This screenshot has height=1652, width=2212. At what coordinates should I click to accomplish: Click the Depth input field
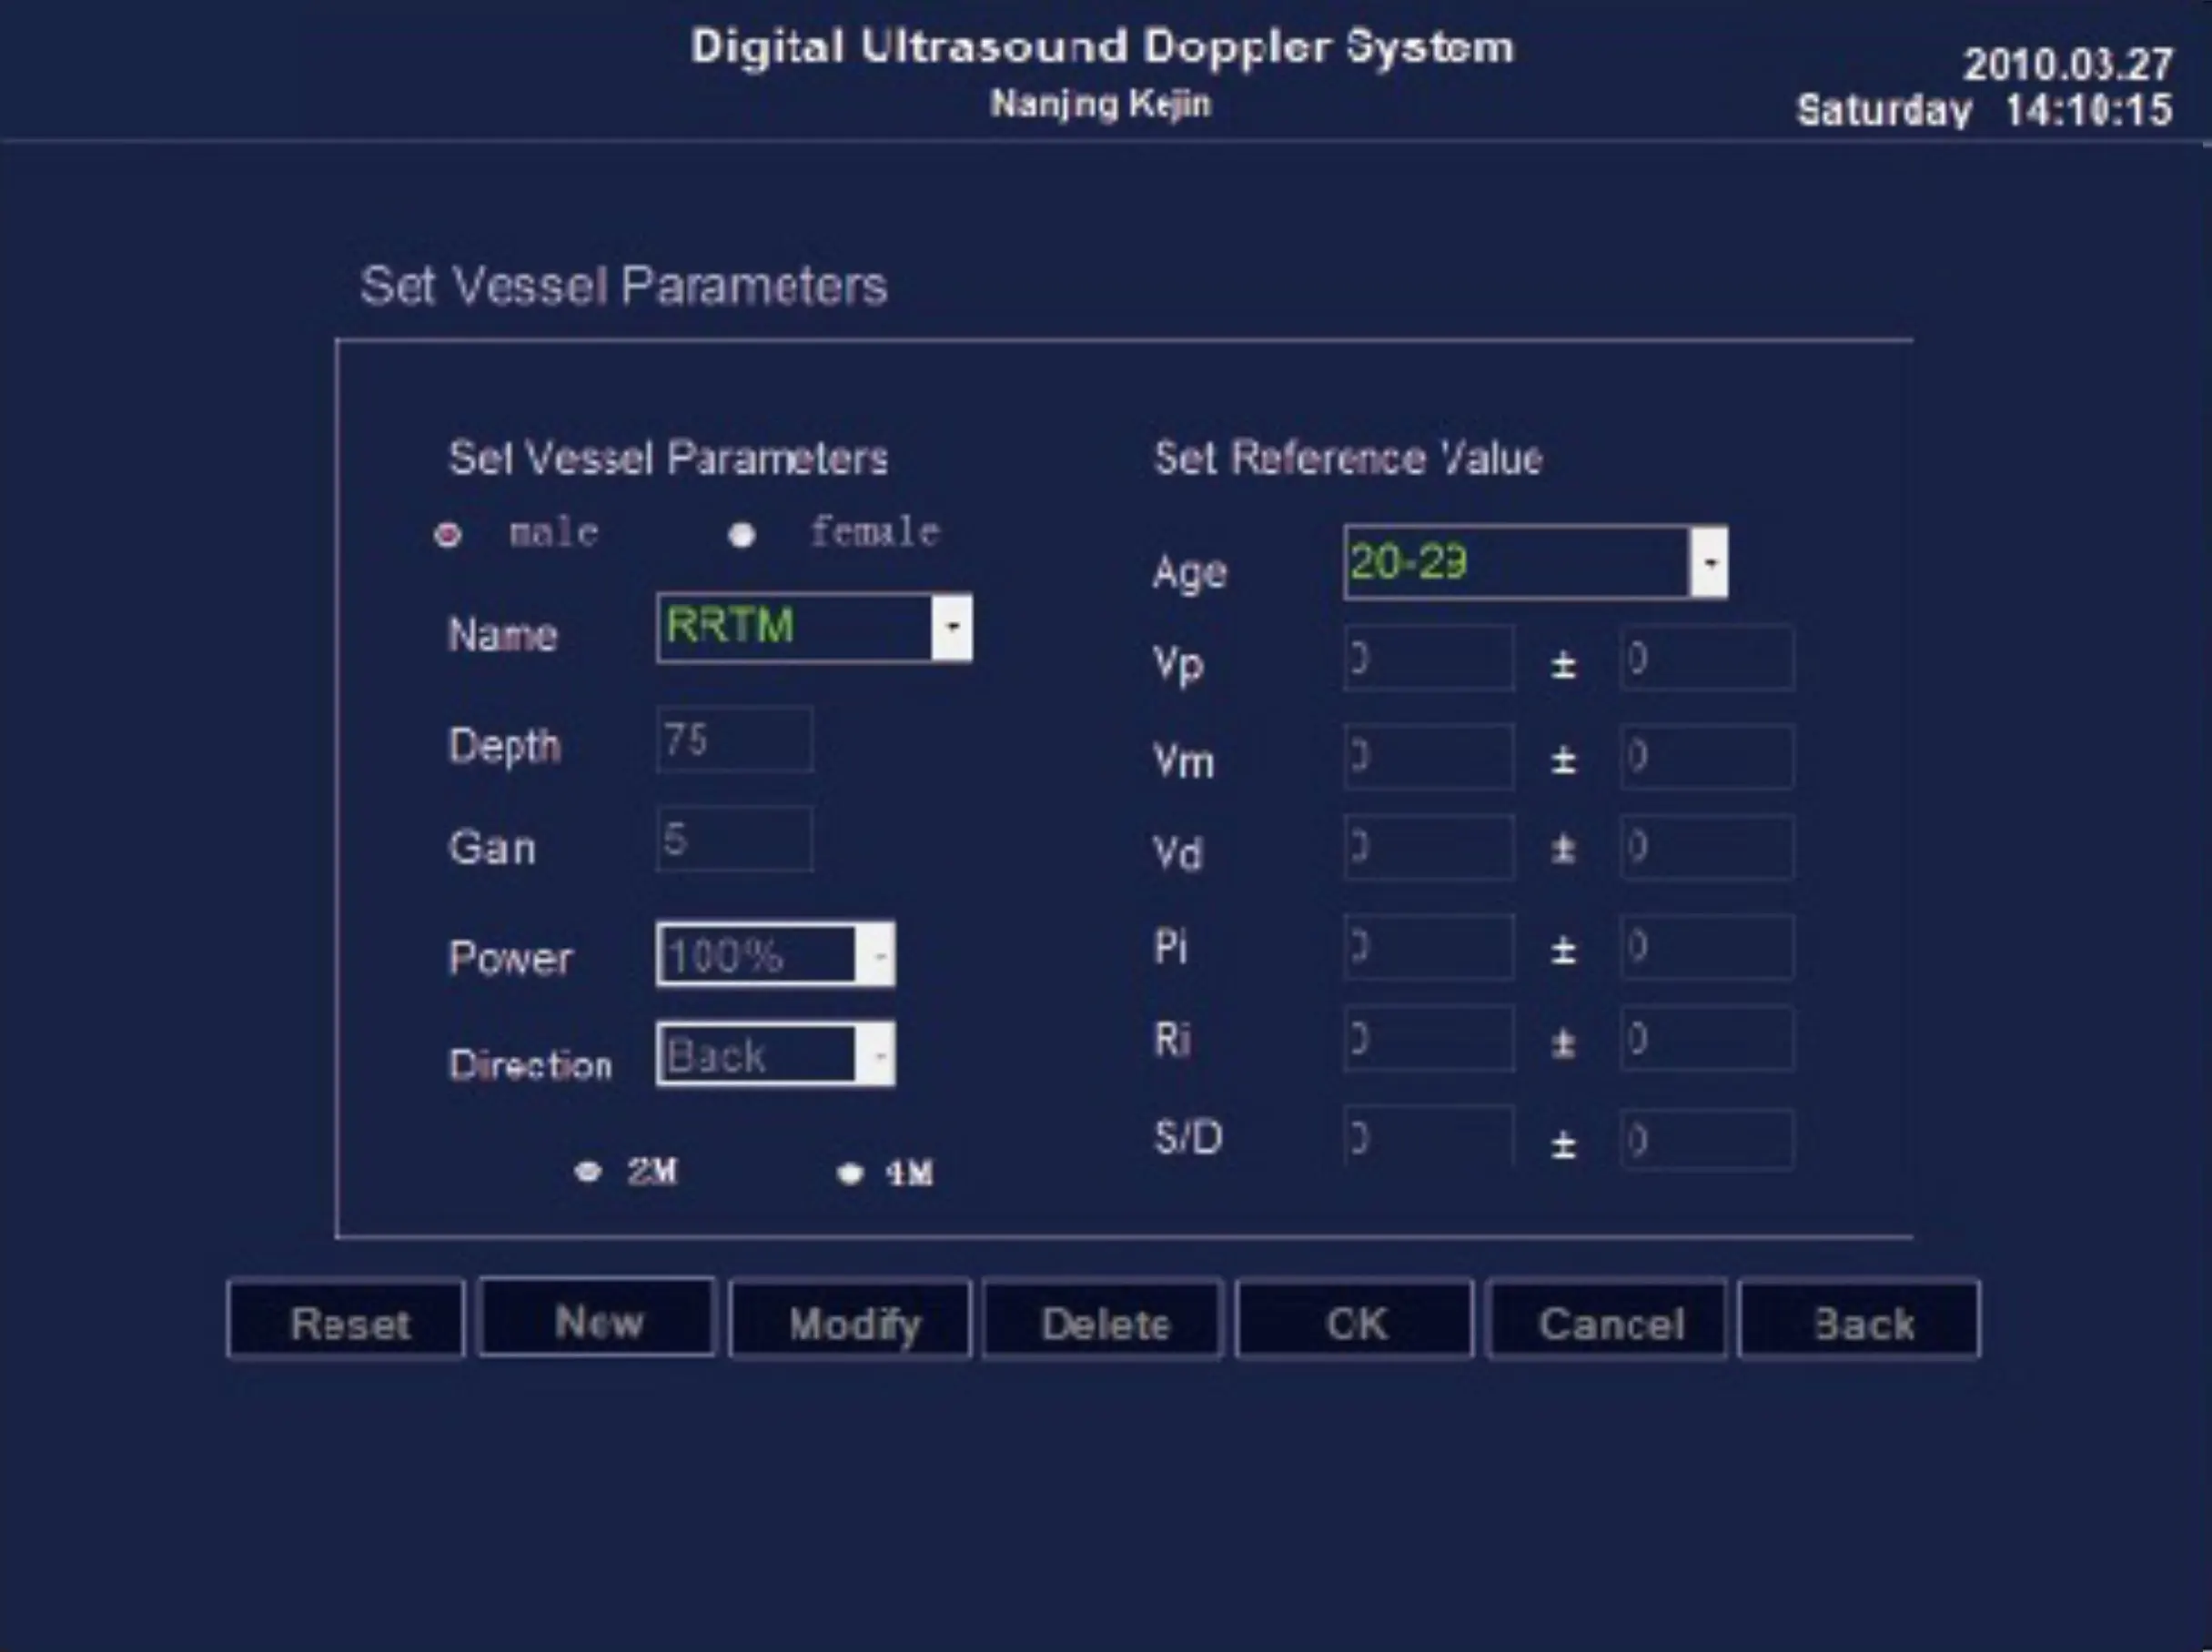coord(734,740)
